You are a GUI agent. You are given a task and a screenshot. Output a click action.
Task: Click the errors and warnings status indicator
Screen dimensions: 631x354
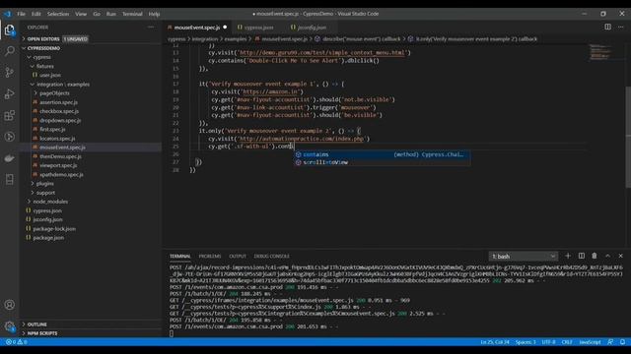[x=17, y=342]
